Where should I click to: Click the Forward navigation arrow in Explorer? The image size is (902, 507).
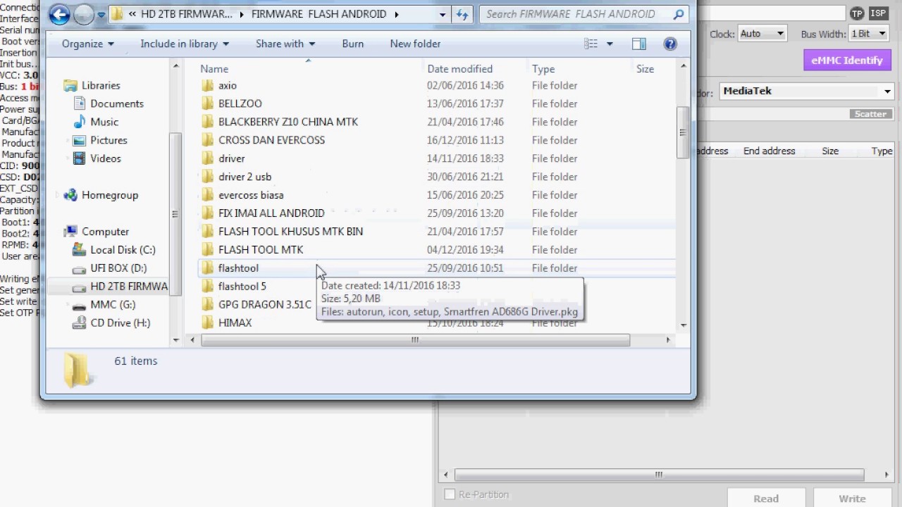[x=84, y=14]
